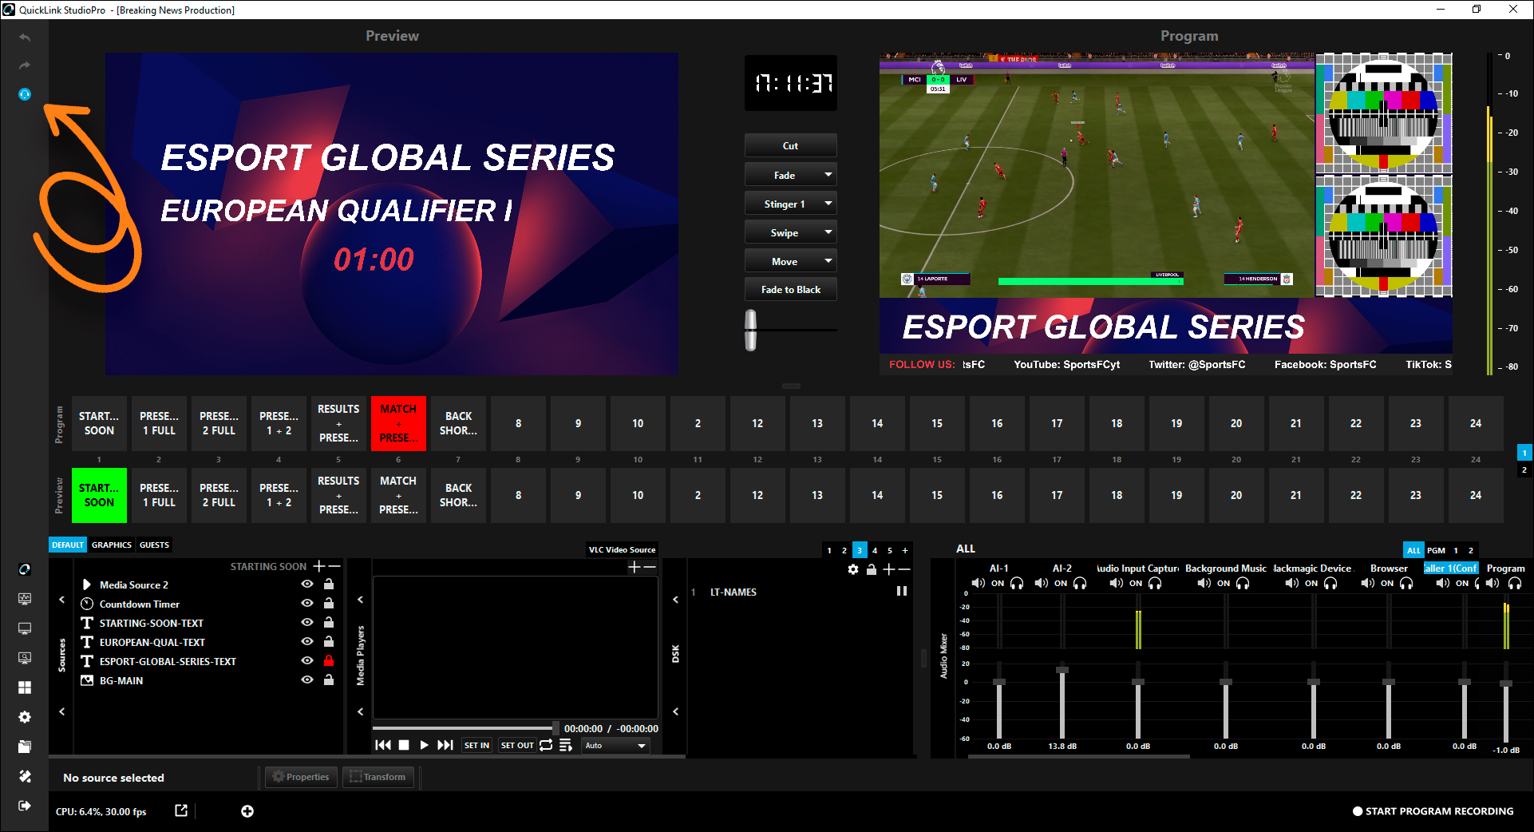Toggle loop in the media player

tap(546, 745)
